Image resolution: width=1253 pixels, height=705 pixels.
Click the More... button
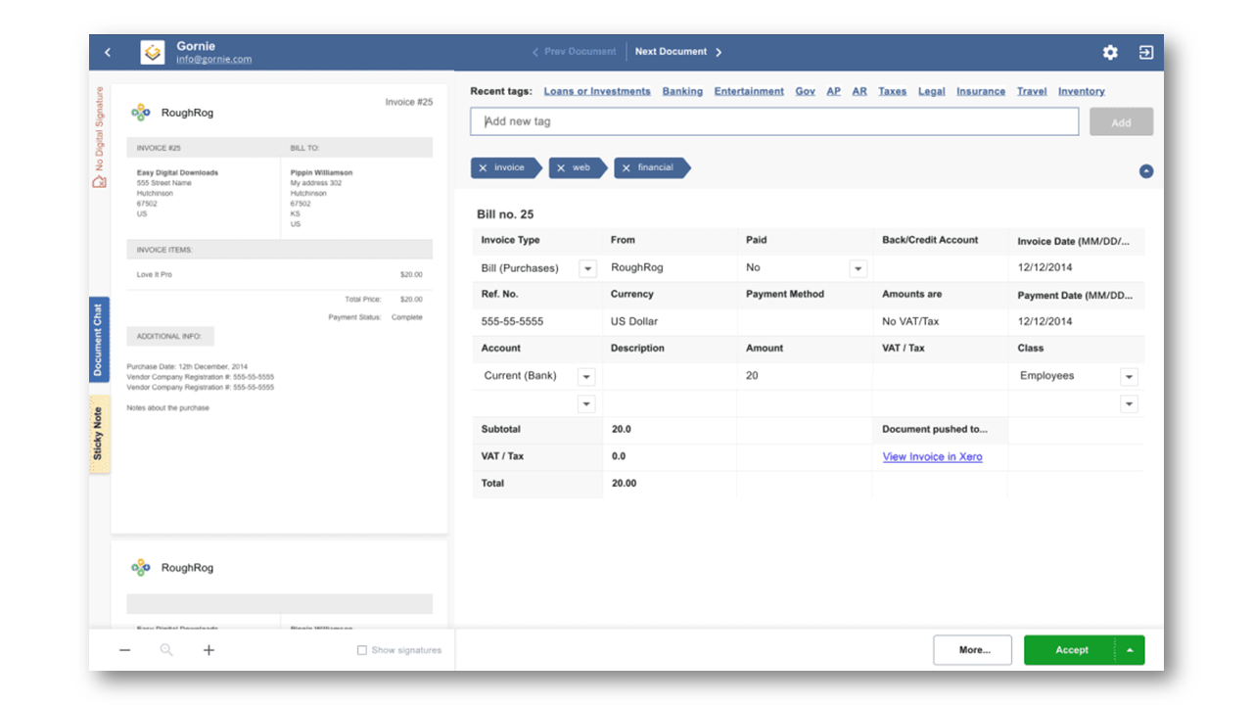tap(974, 650)
